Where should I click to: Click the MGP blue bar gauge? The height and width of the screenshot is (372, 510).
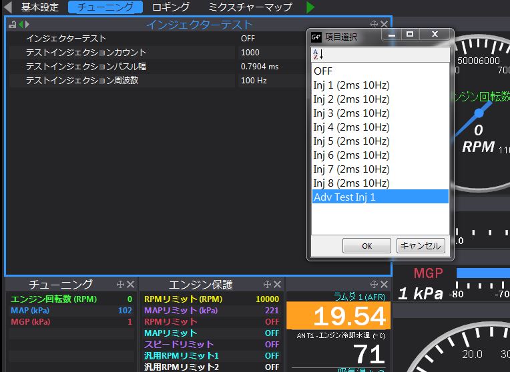[x=483, y=273]
